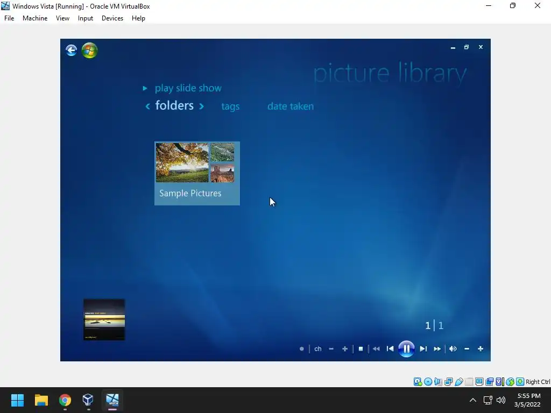Click the left chevron beside folders
Image resolution: width=551 pixels, height=413 pixels.
tap(147, 106)
